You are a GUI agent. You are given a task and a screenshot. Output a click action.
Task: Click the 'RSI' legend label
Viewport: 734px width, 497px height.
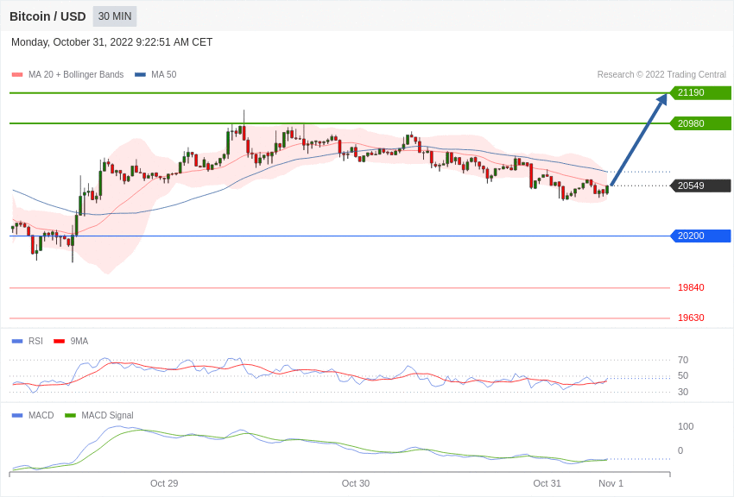[x=35, y=342]
